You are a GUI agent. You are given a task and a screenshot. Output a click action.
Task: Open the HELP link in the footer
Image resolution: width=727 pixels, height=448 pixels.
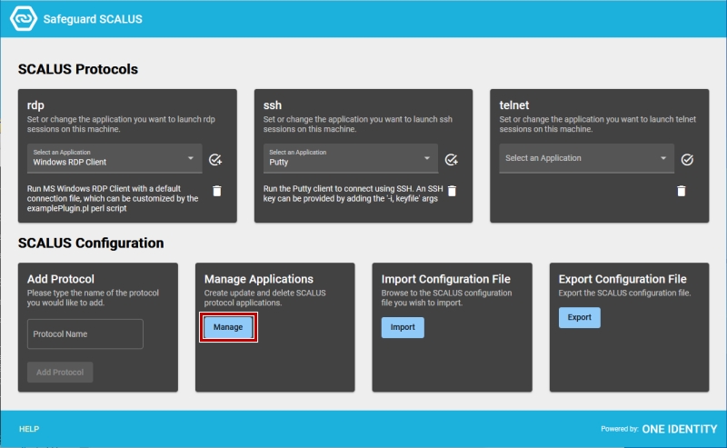tap(29, 429)
